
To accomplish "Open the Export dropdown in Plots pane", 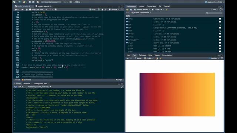I will [x=148, y=58].
